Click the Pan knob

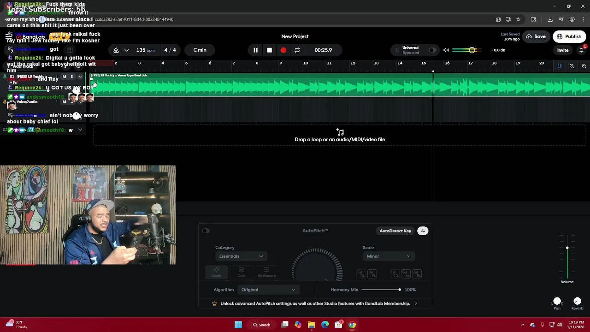pos(557,301)
